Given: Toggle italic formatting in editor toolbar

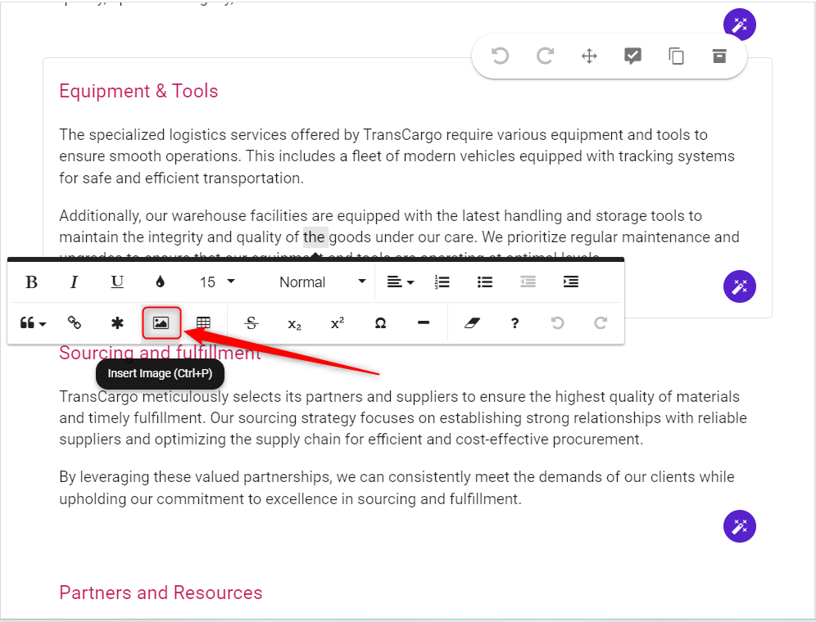Looking at the screenshot, I should [74, 282].
